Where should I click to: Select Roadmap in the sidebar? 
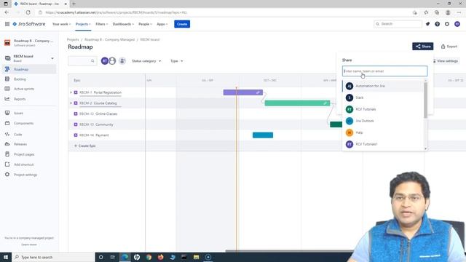29,69
